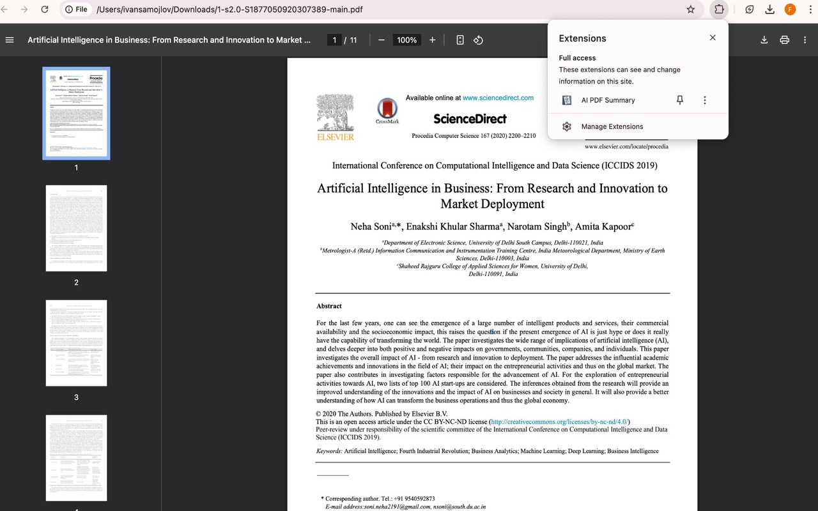Open the AI PDF Summary extension
The image size is (818, 511).
coord(608,100)
